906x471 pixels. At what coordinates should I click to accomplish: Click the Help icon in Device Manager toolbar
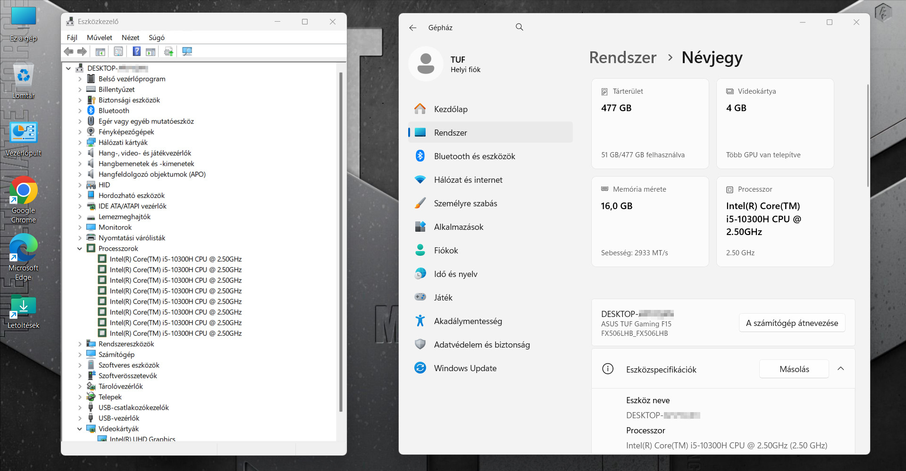[136, 52]
